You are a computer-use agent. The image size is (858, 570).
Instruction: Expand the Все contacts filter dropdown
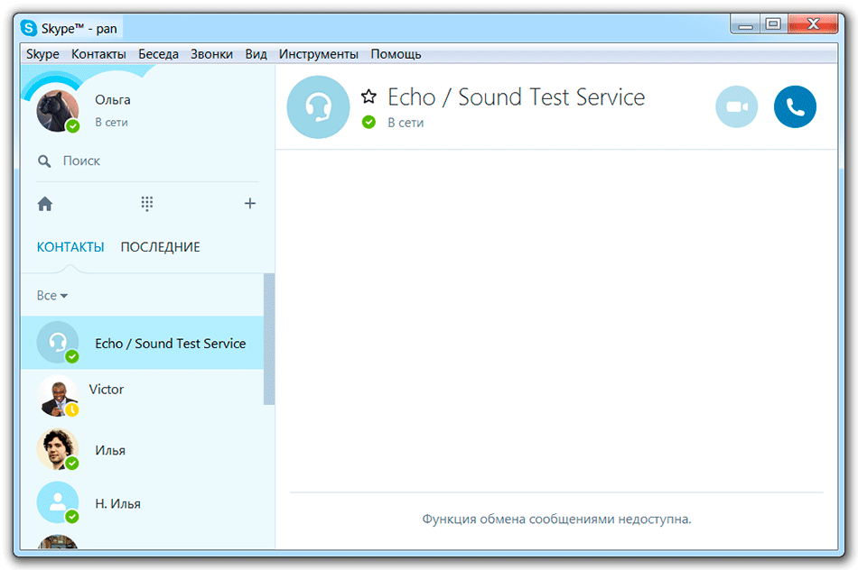point(52,296)
